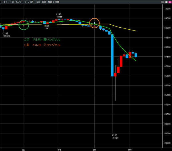Click the chart window icon beside チャート
The image size is (172, 151).
tap(1, 2)
